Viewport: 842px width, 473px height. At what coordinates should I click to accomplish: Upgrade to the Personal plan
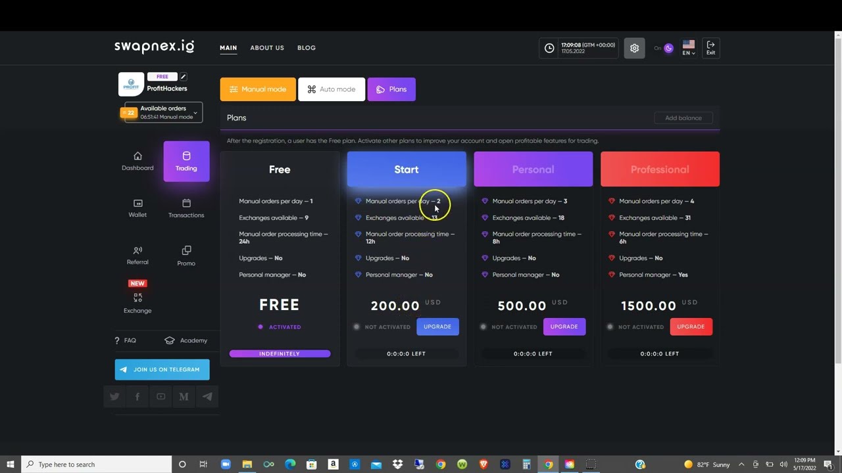(x=564, y=327)
